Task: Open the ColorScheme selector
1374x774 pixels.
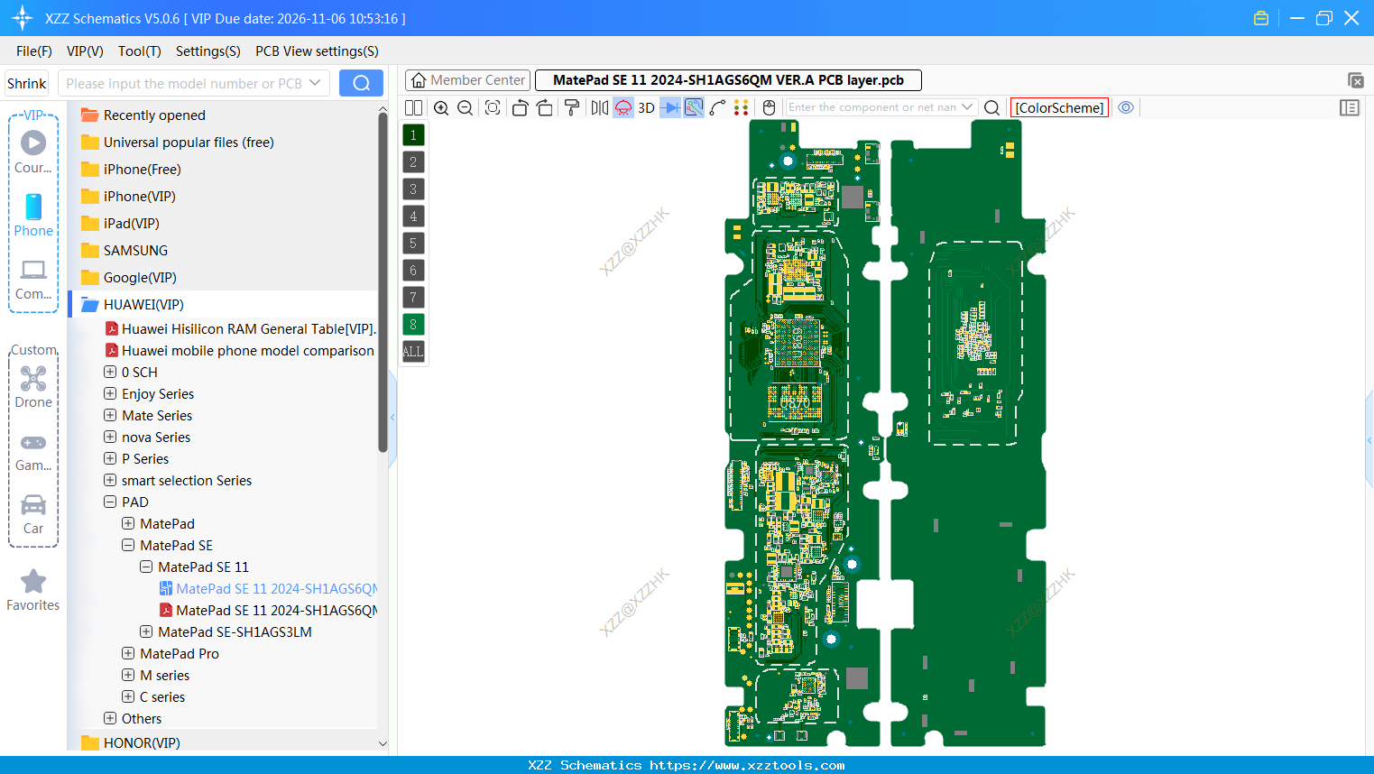Action: click(1059, 107)
